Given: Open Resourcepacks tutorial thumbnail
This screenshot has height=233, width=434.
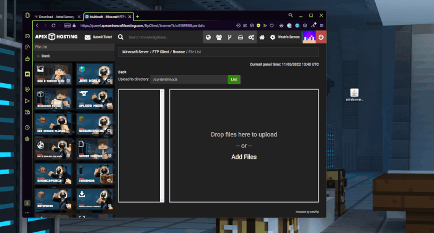Looking at the screenshot, I should 94,124.
